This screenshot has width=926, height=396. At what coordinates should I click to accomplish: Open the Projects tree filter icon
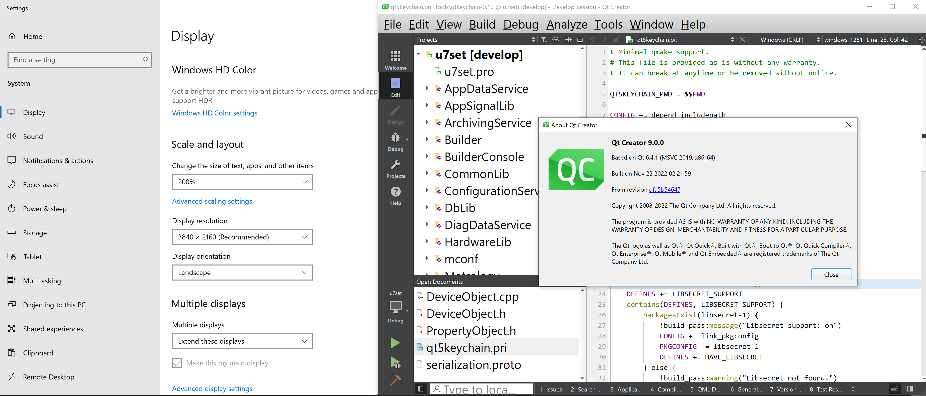click(544, 40)
